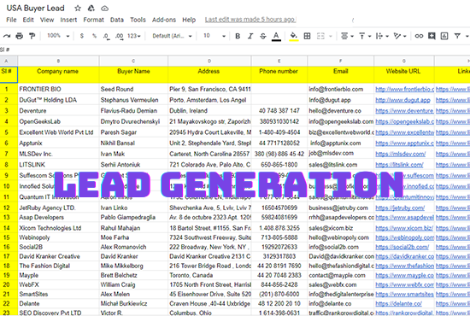The height and width of the screenshot is (316, 470).
Task: Star the USA Buyer Lead document
Action: coord(78,8)
